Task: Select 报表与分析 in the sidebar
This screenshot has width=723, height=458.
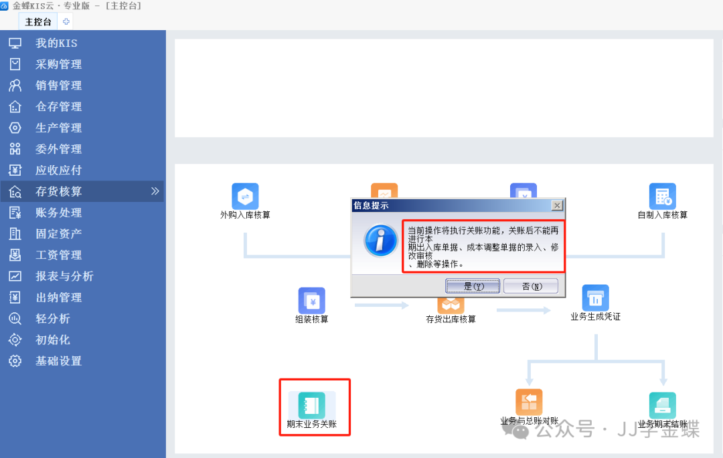Action: [x=64, y=276]
